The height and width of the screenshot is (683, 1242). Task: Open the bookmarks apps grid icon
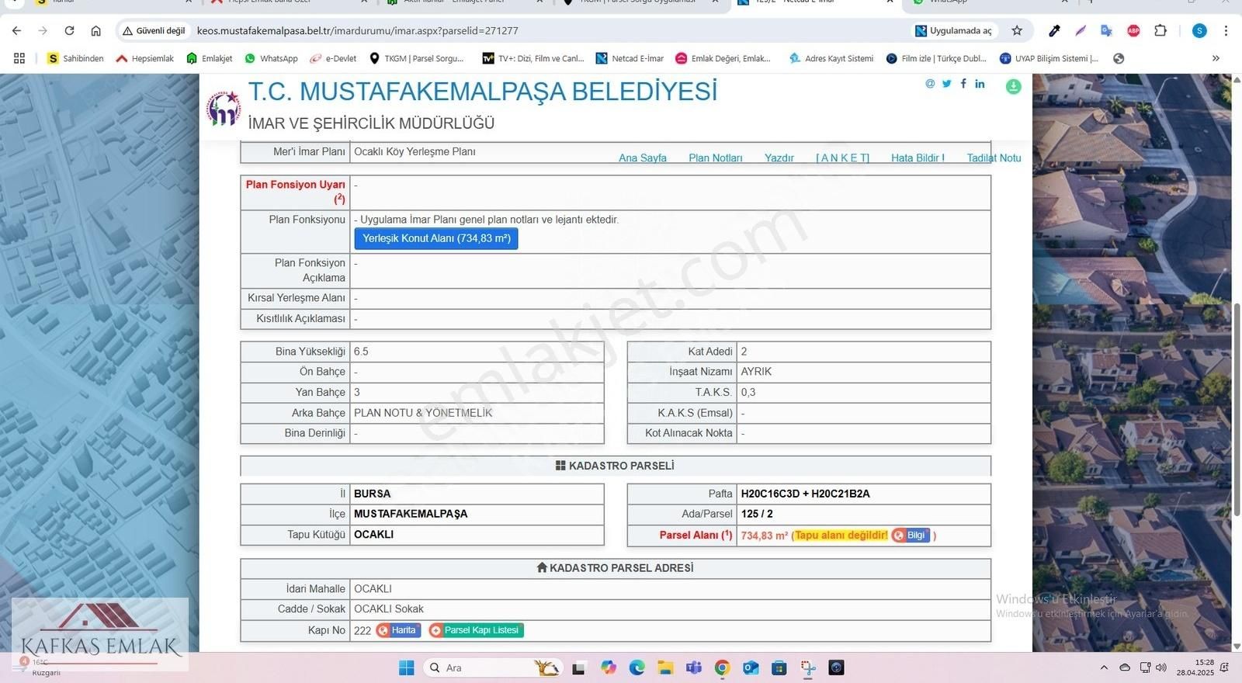[x=19, y=58]
